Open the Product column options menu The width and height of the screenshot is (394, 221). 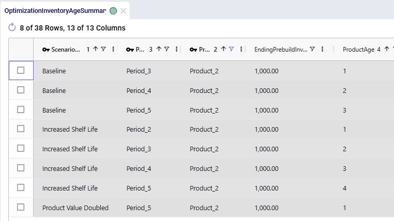click(241, 49)
